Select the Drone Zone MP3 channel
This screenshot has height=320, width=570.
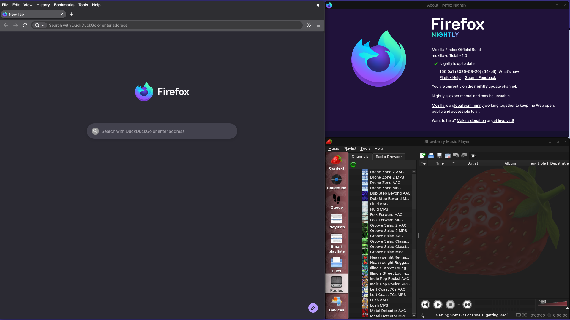pos(385,188)
